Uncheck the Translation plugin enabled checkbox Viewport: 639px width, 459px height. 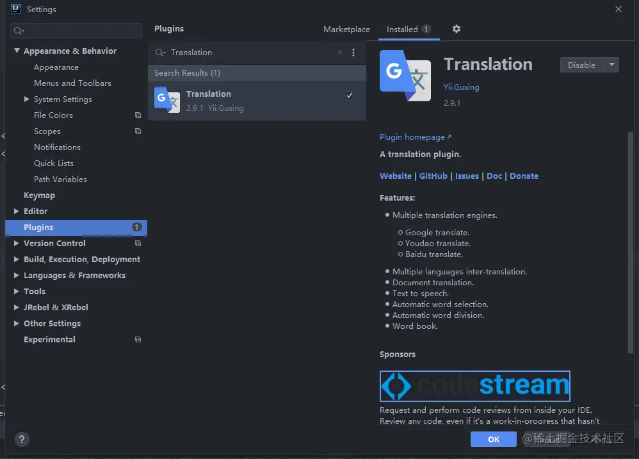349,96
